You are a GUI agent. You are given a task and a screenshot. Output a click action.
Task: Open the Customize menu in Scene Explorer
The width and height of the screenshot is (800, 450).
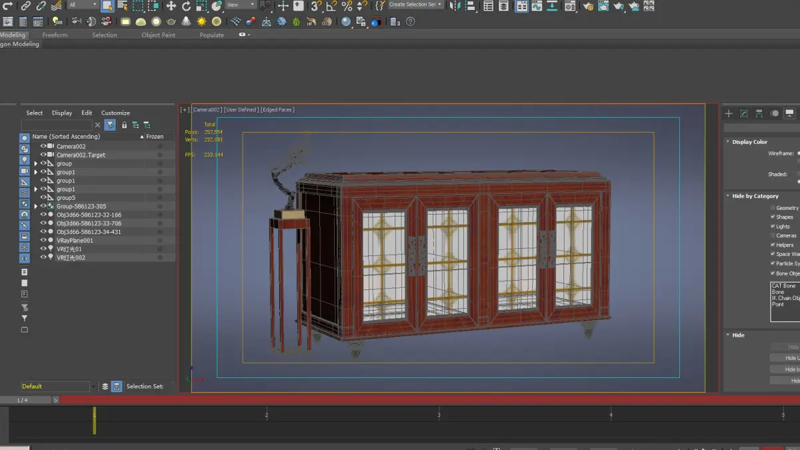(115, 113)
